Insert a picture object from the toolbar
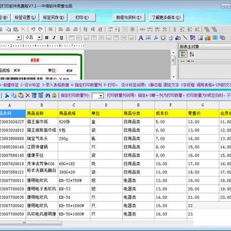This screenshot has height=231, width=231. 200,38
